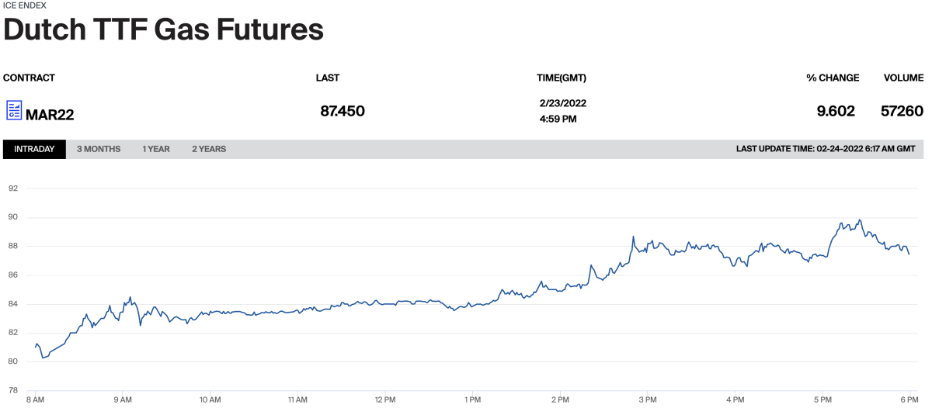Click the TIME(GMT) column header
Image resolution: width=932 pixels, height=408 pixels.
562,78
